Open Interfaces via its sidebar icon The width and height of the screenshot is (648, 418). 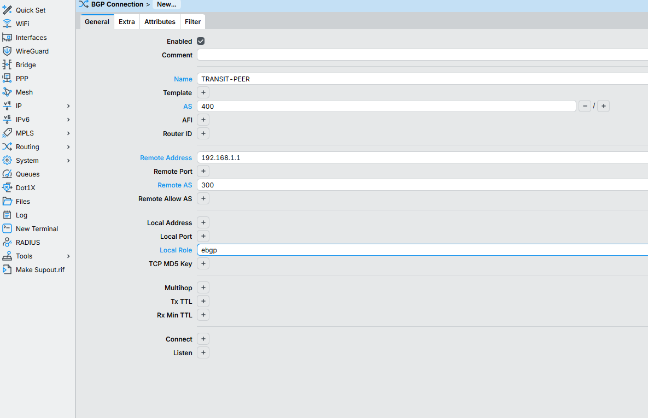pyautogui.click(x=7, y=37)
